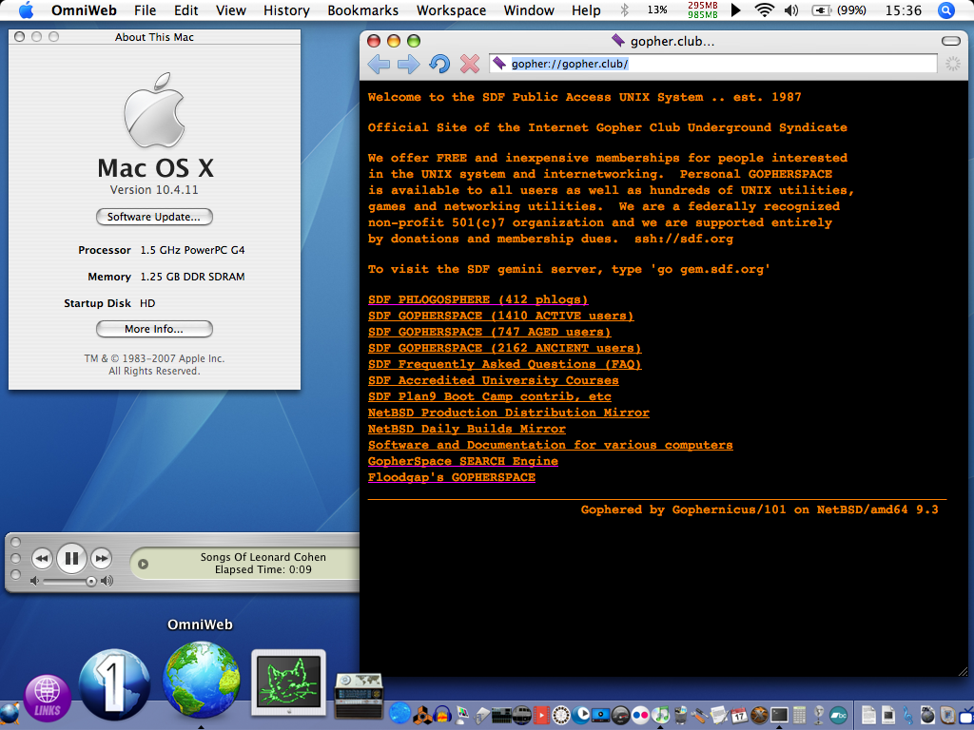The width and height of the screenshot is (974, 730).
Task: Open Floodgap's GOPHERSPACE link
Action: [452, 477]
